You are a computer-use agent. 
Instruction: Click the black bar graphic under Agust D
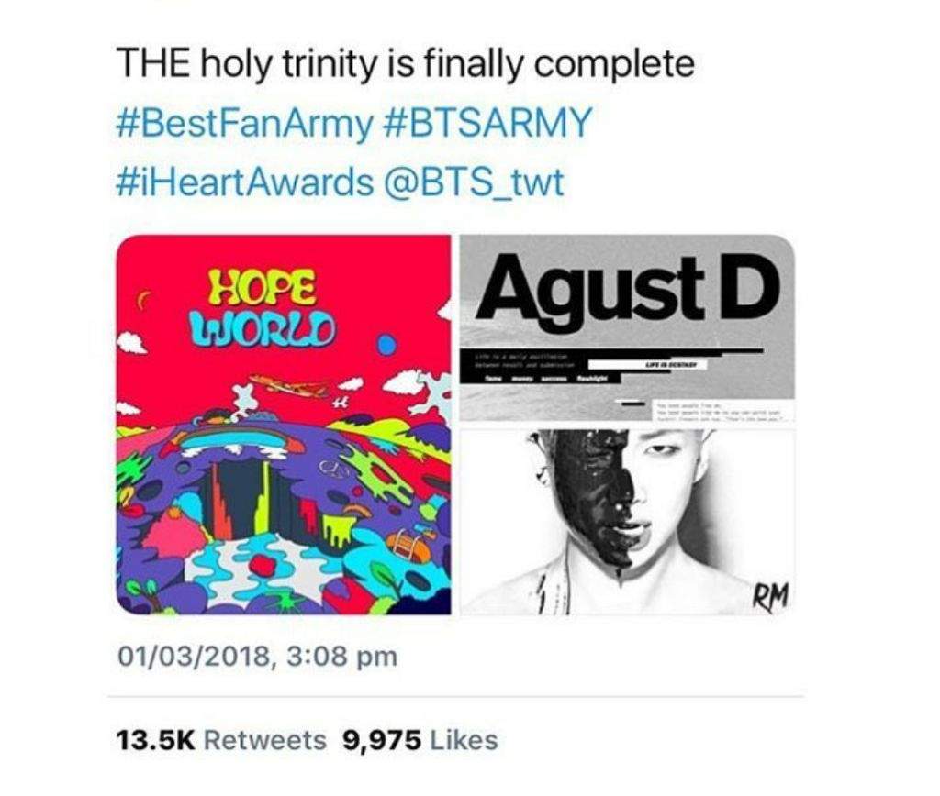click(611, 364)
